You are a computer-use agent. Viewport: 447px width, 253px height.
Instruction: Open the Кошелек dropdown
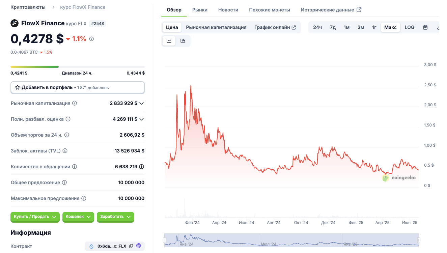click(78, 217)
